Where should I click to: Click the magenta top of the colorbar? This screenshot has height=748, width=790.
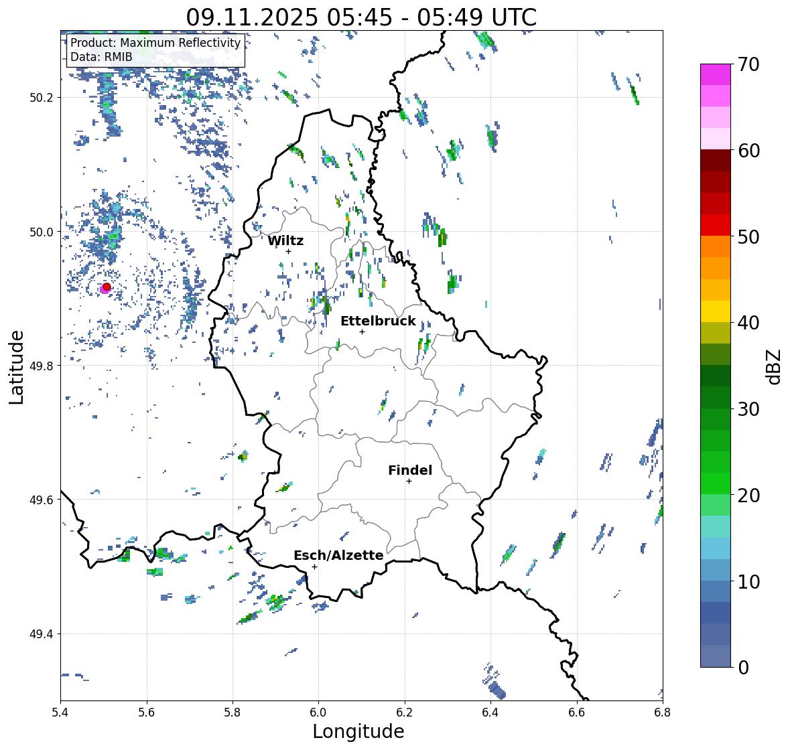[716, 74]
